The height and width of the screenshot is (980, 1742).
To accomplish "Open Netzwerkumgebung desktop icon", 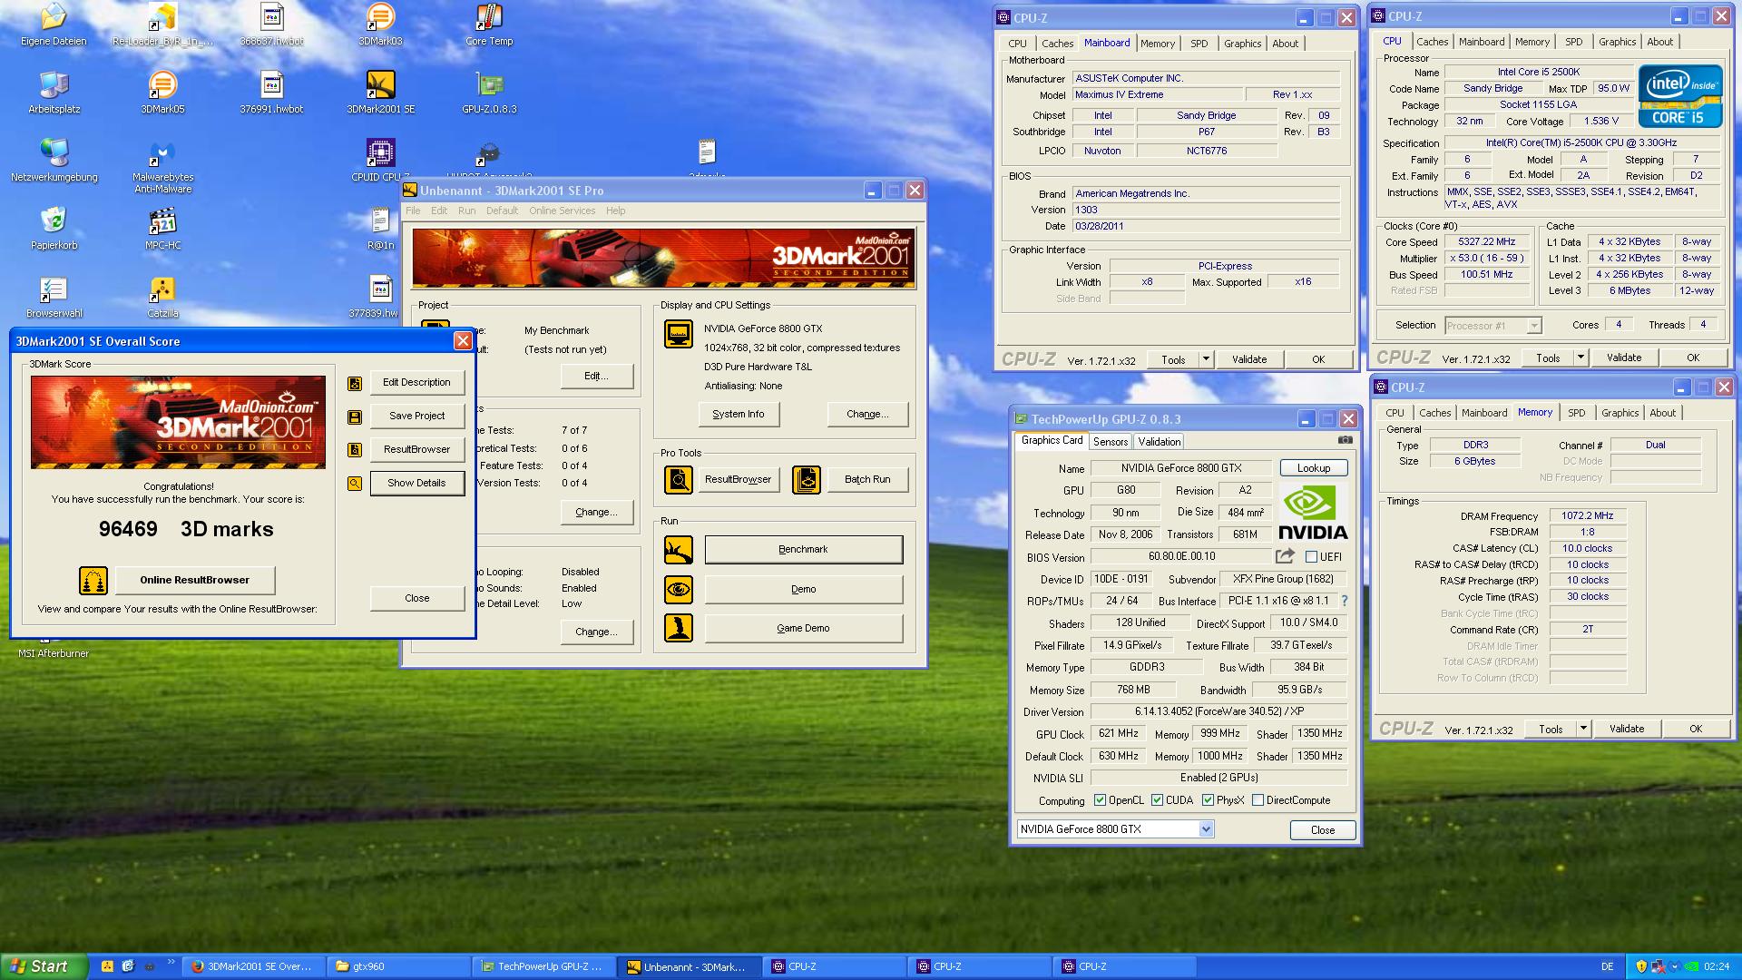I will coord(54,160).
